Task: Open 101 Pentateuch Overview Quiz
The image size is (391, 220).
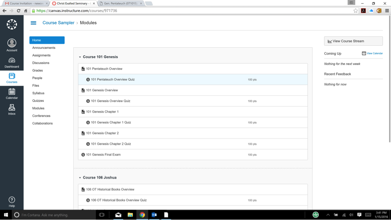Action: click(x=113, y=79)
